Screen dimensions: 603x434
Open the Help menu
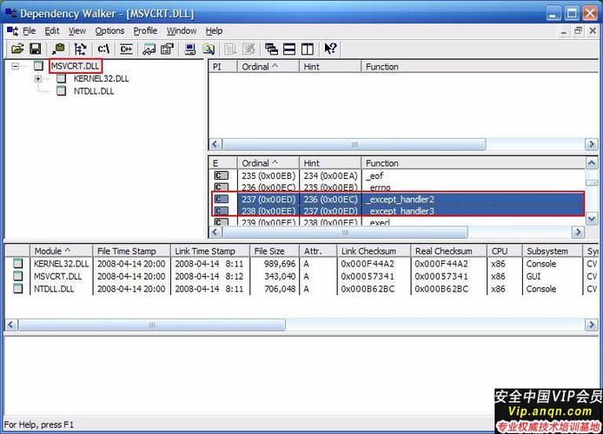[215, 30]
